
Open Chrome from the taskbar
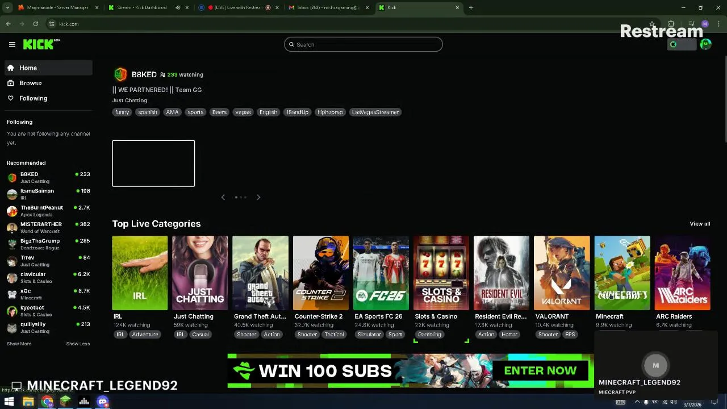tap(47, 402)
